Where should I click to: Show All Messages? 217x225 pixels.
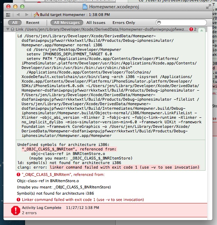tap(67, 23)
